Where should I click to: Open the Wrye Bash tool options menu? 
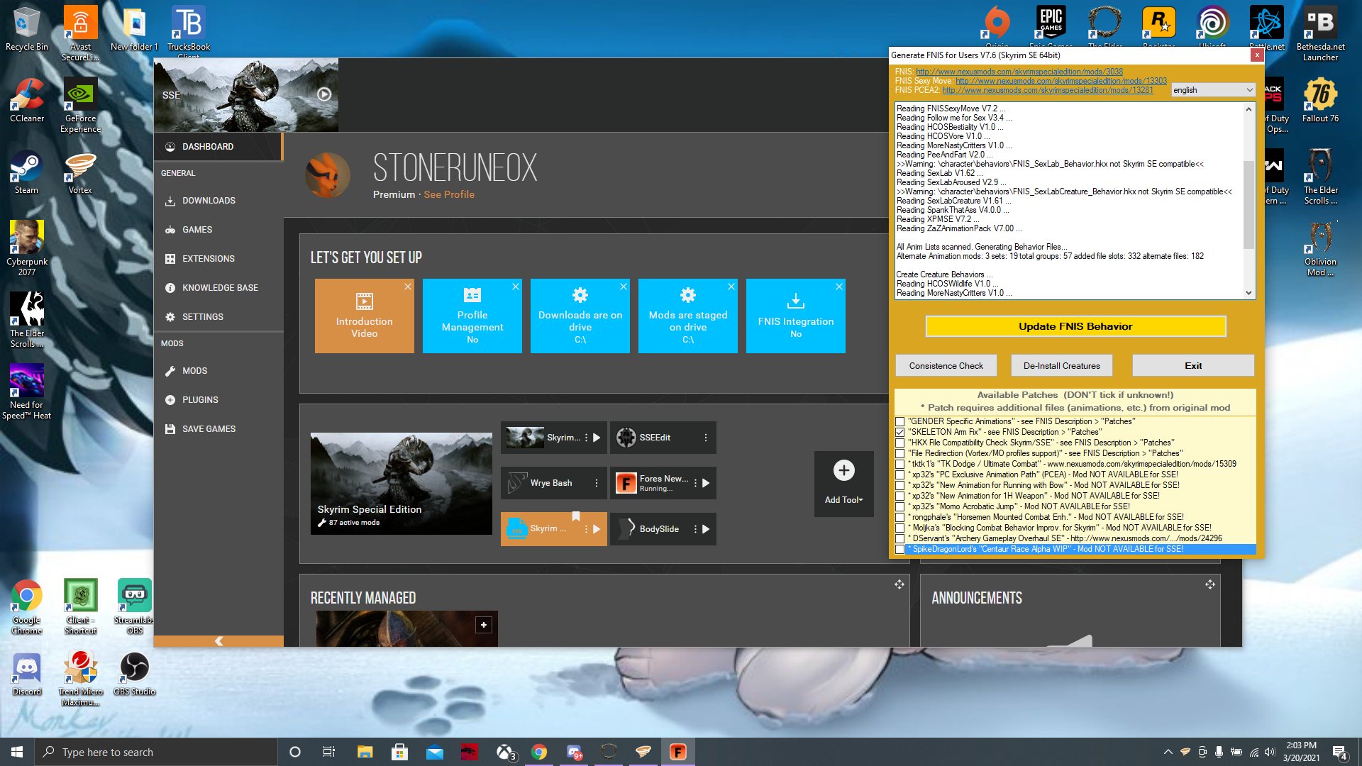[x=597, y=483]
